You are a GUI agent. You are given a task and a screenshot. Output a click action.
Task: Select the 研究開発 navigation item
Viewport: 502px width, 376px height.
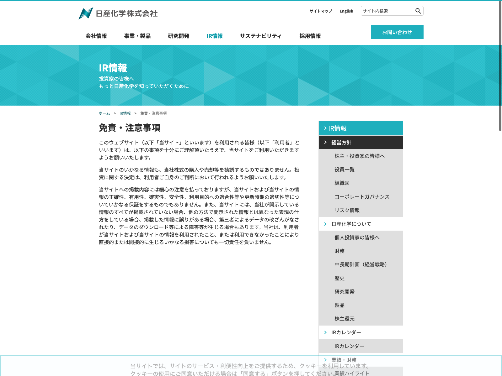(179, 36)
